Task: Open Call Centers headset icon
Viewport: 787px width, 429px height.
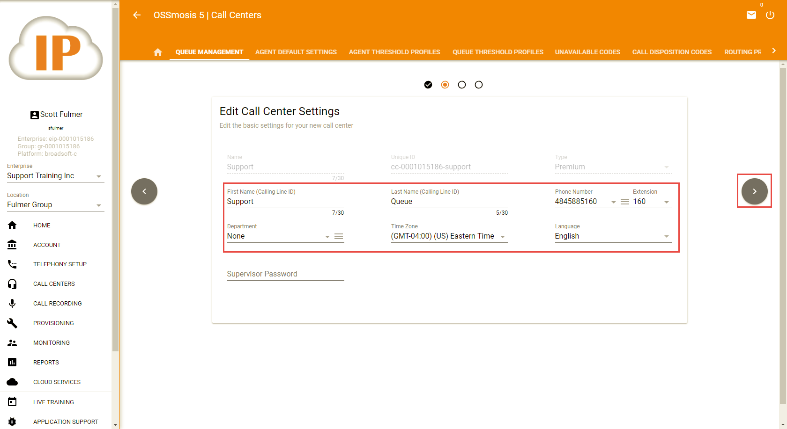Action: tap(13, 284)
